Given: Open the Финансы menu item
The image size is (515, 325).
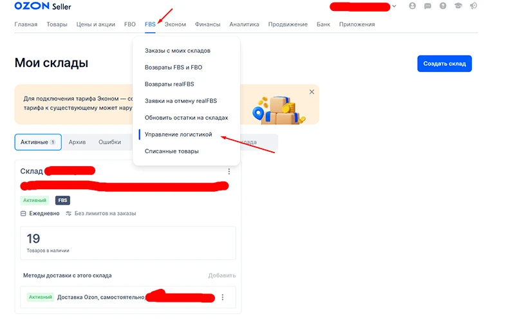Looking at the screenshot, I should pyautogui.click(x=207, y=24).
